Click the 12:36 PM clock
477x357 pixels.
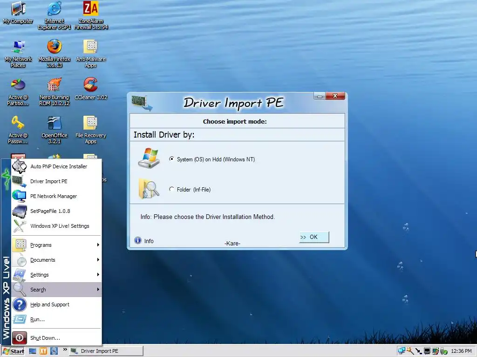461,351
